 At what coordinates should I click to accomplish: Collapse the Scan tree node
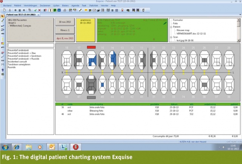point(171,37)
